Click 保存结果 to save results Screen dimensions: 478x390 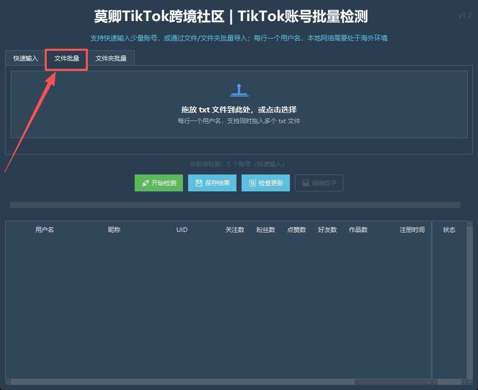212,183
